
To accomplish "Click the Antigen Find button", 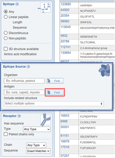I will (55, 92).
